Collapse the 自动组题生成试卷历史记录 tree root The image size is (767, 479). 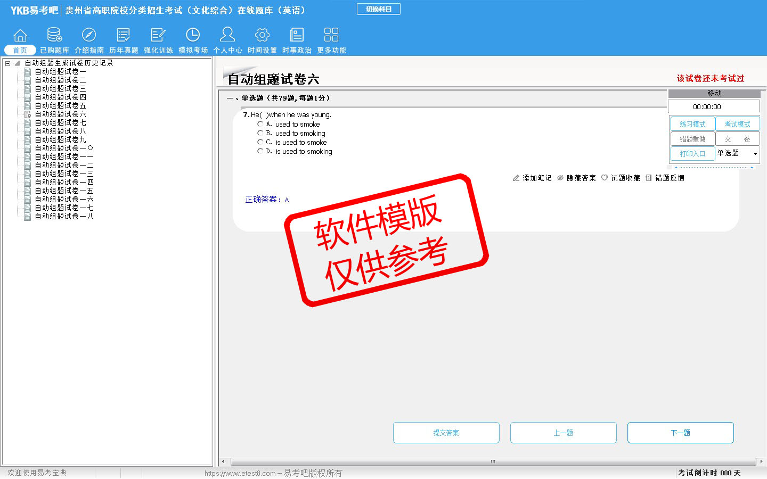pos(8,63)
